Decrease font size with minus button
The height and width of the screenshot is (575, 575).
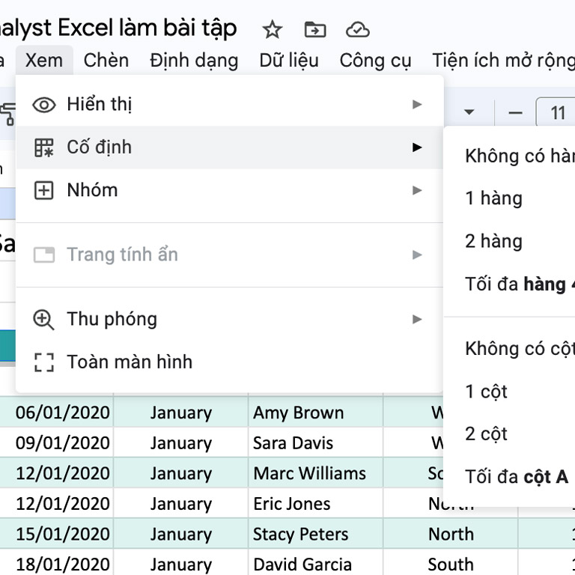(x=515, y=113)
